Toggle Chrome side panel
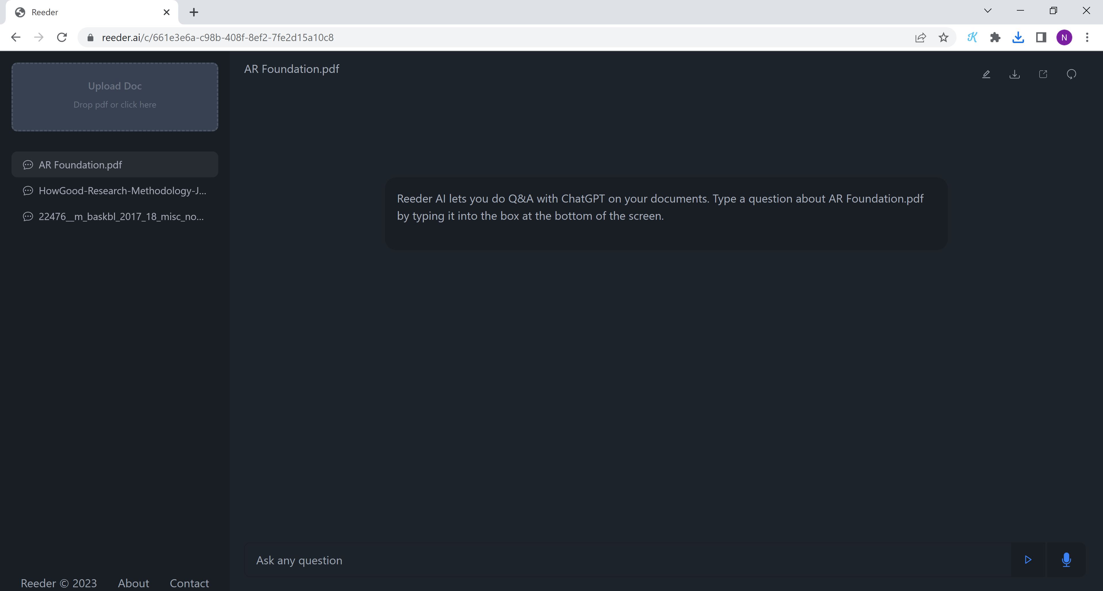The image size is (1103, 591). tap(1041, 38)
